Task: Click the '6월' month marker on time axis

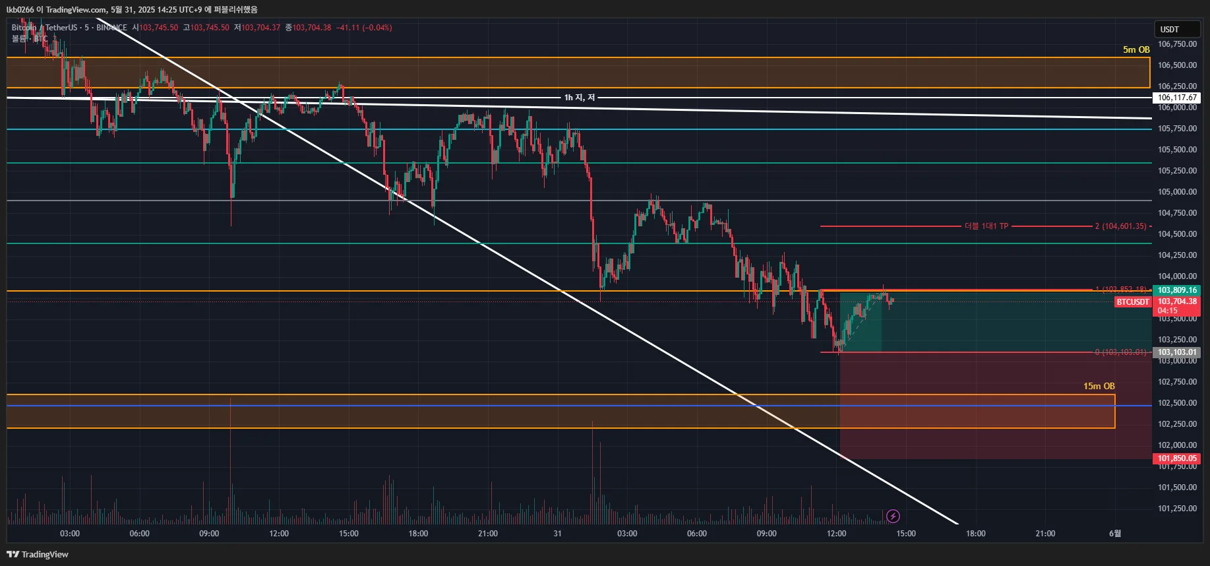Action: [1115, 533]
